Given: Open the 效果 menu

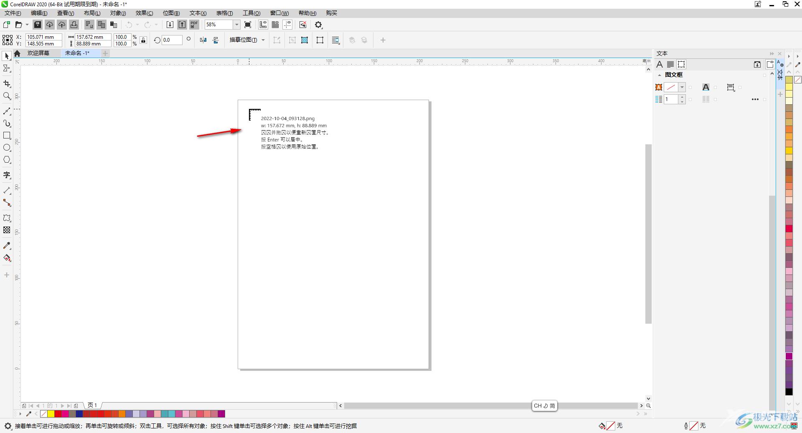Looking at the screenshot, I should click(x=144, y=13).
